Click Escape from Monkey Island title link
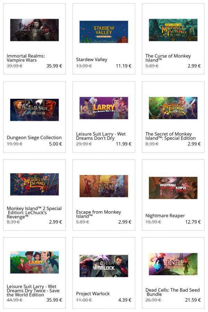 pyautogui.click(x=98, y=214)
